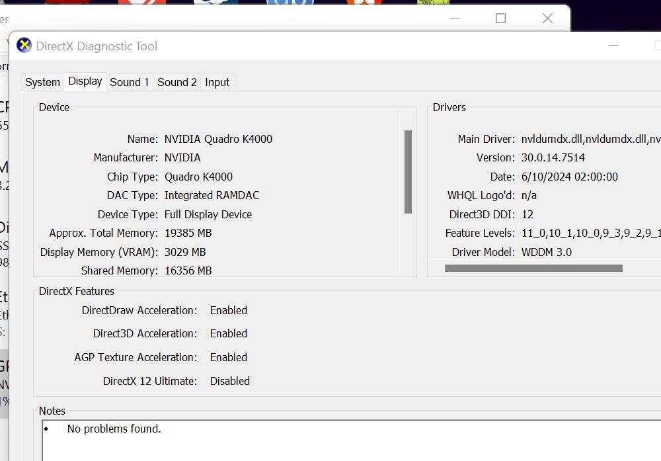Image resolution: width=661 pixels, height=461 pixels.
Task: Click the 'Integrated RAMDAC' value
Action: point(212,195)
